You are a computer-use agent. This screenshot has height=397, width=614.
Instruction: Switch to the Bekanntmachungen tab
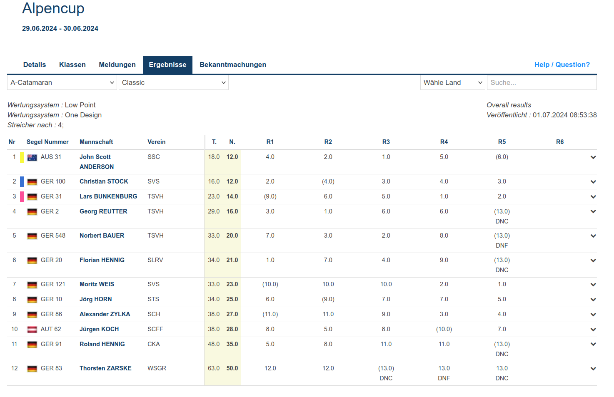(x=232, y=65)
